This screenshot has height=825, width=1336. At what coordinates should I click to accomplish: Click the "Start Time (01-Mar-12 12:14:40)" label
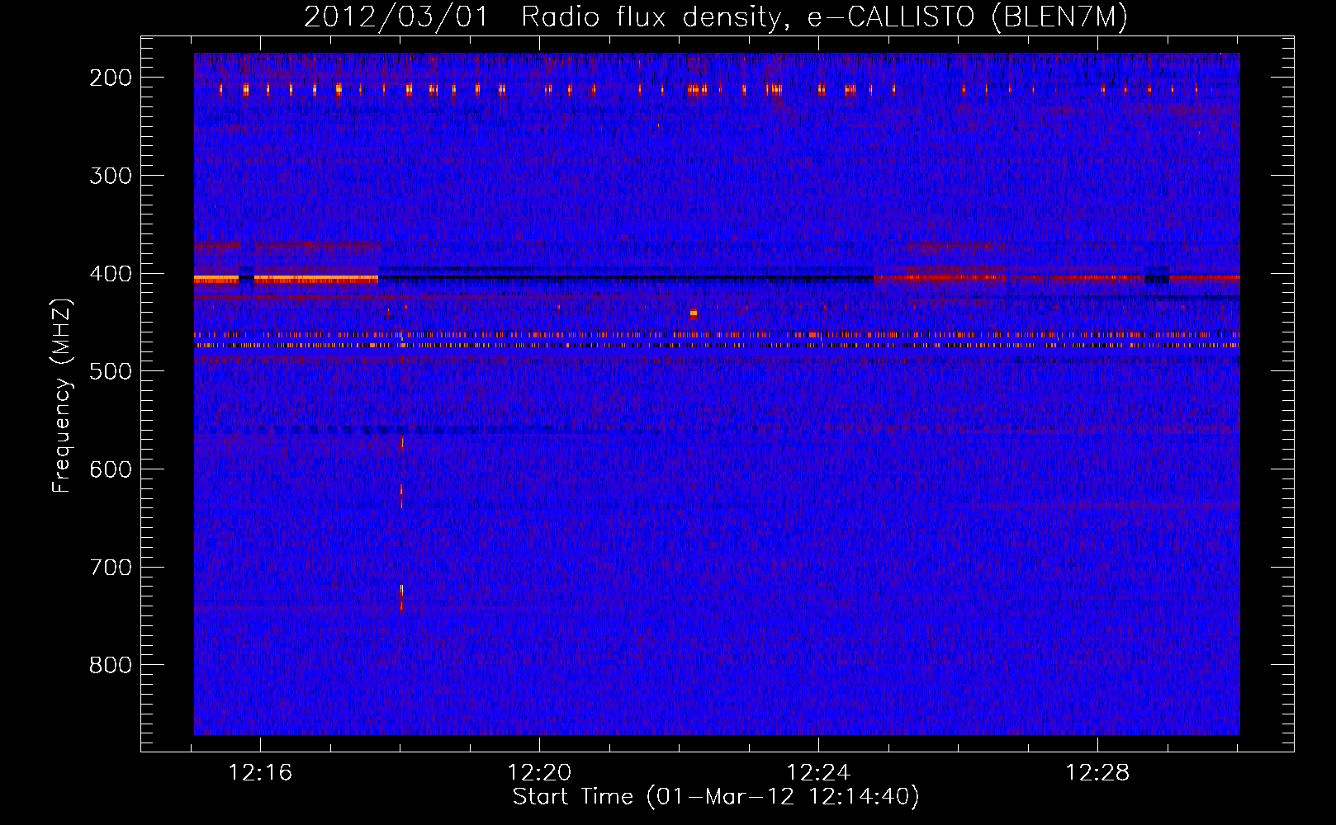[716, 797]
